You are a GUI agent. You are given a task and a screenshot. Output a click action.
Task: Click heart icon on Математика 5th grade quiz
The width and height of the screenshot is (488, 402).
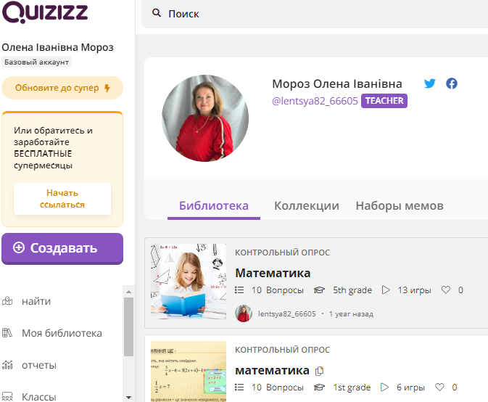(446, 290)
